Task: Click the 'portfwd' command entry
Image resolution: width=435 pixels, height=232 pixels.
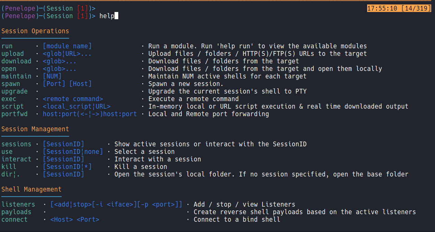Action: 14,114
